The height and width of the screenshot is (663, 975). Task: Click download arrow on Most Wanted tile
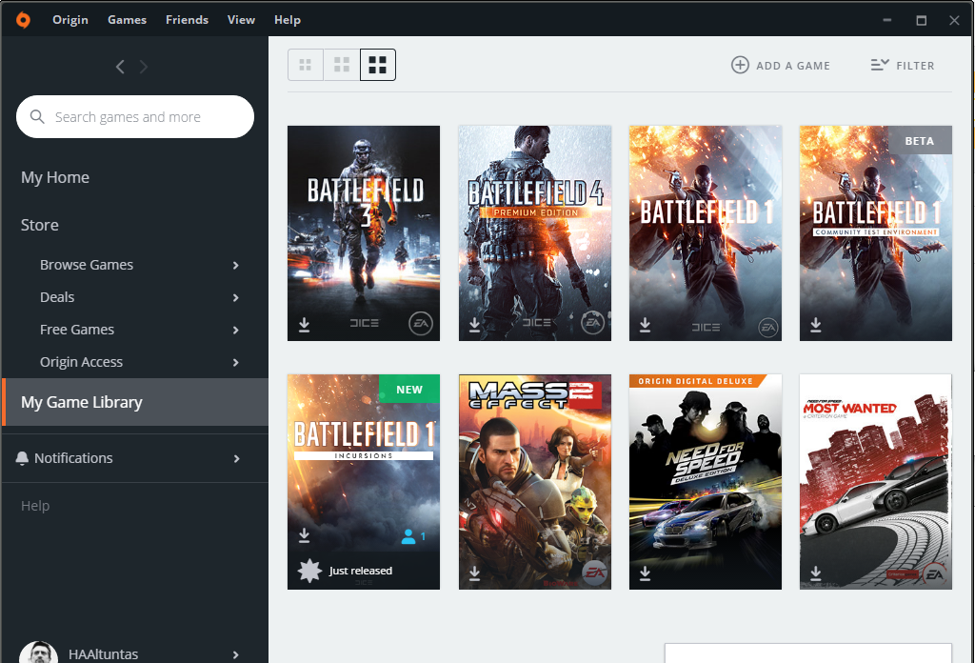click(816, 573)
